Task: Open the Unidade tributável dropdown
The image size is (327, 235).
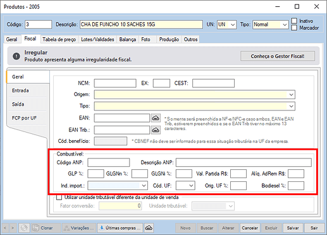Action: click(231, 206)
